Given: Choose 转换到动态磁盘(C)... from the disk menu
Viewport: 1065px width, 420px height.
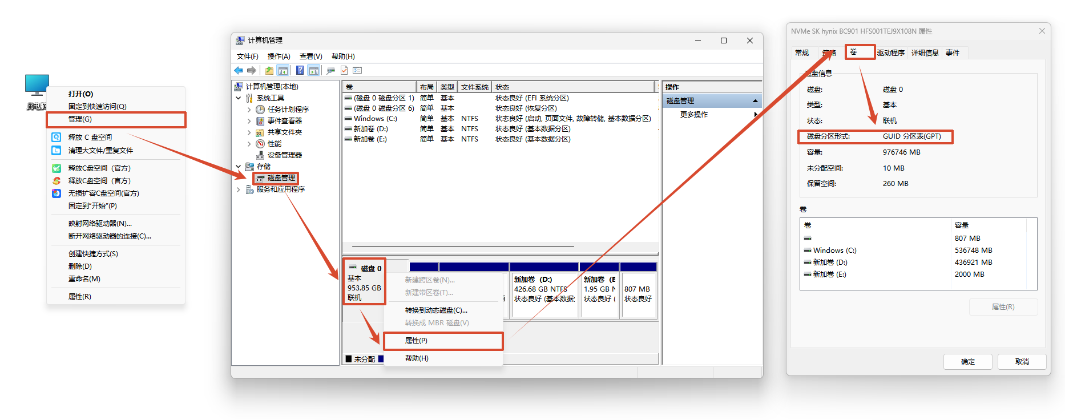Looking at the screenshot, I should coord(443,310).
